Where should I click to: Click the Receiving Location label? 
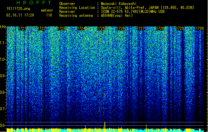[x=77, y=8]
